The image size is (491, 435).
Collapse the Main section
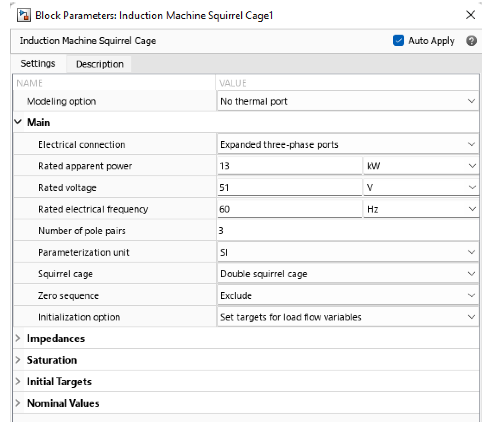pos(18,122)
